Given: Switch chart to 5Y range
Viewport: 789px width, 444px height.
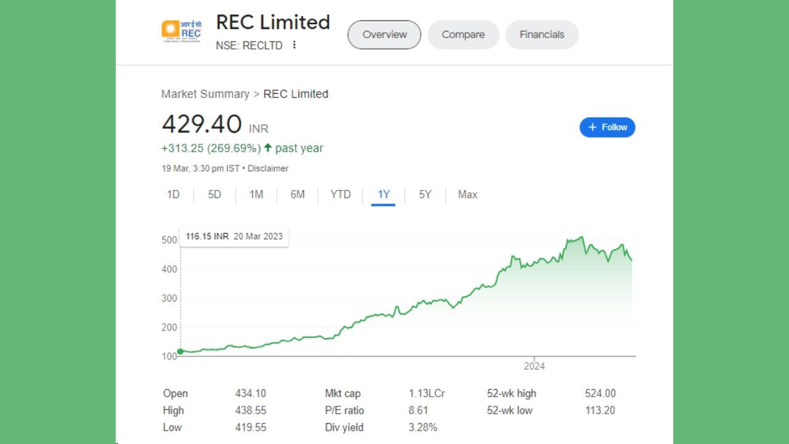Looking at the screenshot, I should coord(425,194).
